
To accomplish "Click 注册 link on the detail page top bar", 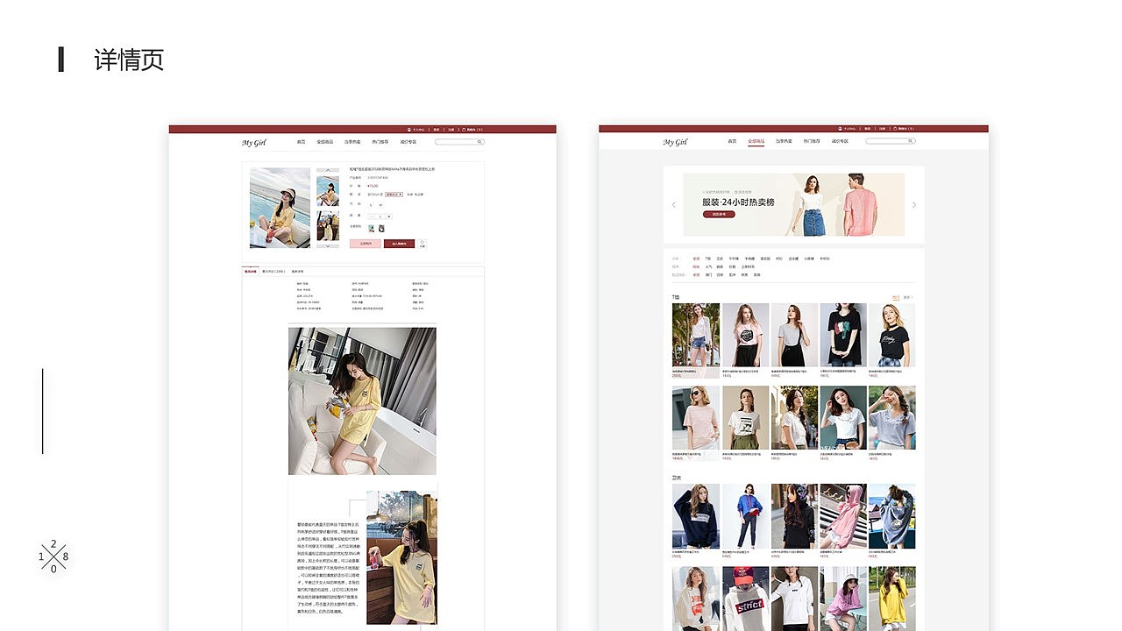I will pyautogui.click(x=451, y=130).
